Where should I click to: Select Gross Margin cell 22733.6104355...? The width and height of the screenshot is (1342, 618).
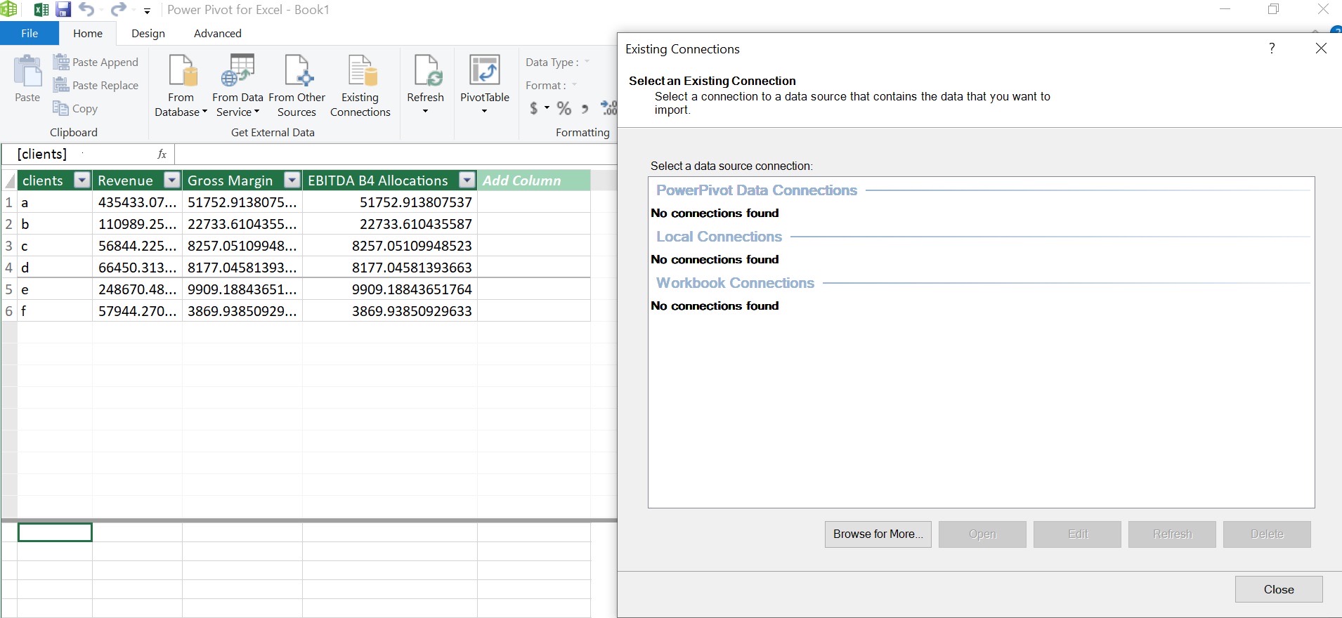[x=242, y=224]
